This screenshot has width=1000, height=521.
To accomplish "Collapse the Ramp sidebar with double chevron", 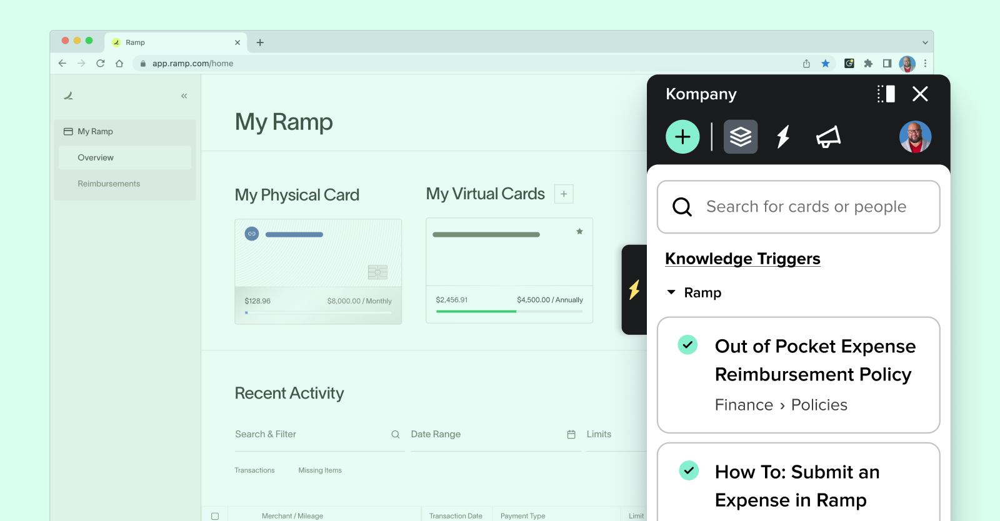I will (x=184, y=96).
